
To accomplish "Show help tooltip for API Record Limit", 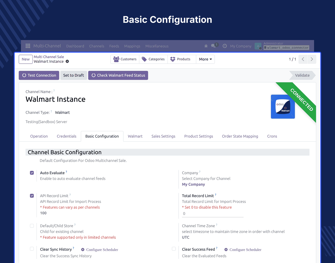I will pos(70,195).
